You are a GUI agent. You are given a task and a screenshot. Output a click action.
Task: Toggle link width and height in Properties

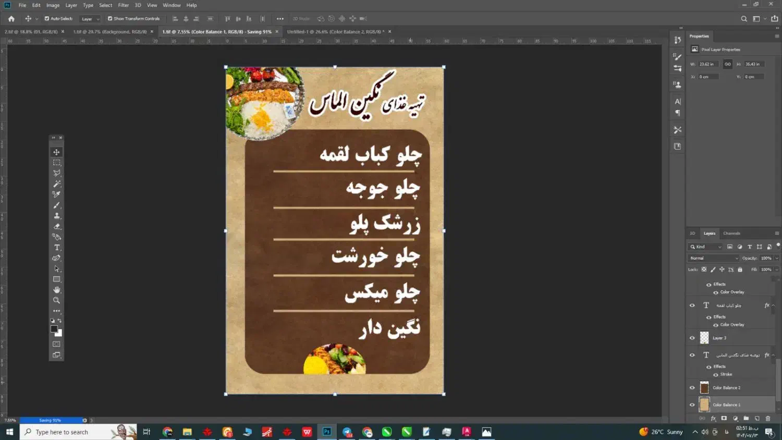728,64
